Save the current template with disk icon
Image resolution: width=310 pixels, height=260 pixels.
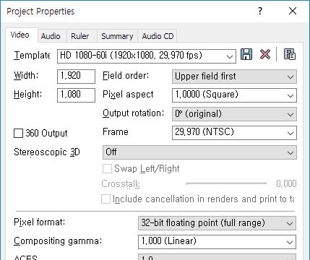pyautogui.click(x=246, y=54)
